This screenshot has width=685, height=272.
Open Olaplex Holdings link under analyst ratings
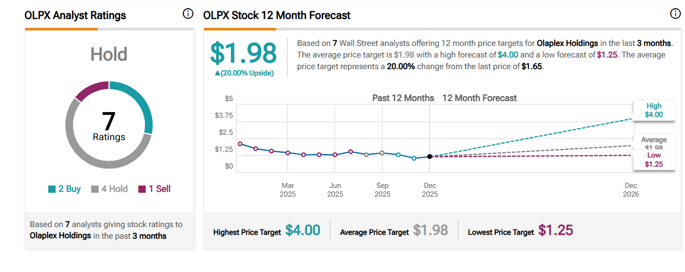pyautogui.click(x=60, y=236)
